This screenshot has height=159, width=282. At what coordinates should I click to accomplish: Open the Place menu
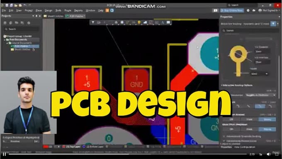tap(39, 10)
